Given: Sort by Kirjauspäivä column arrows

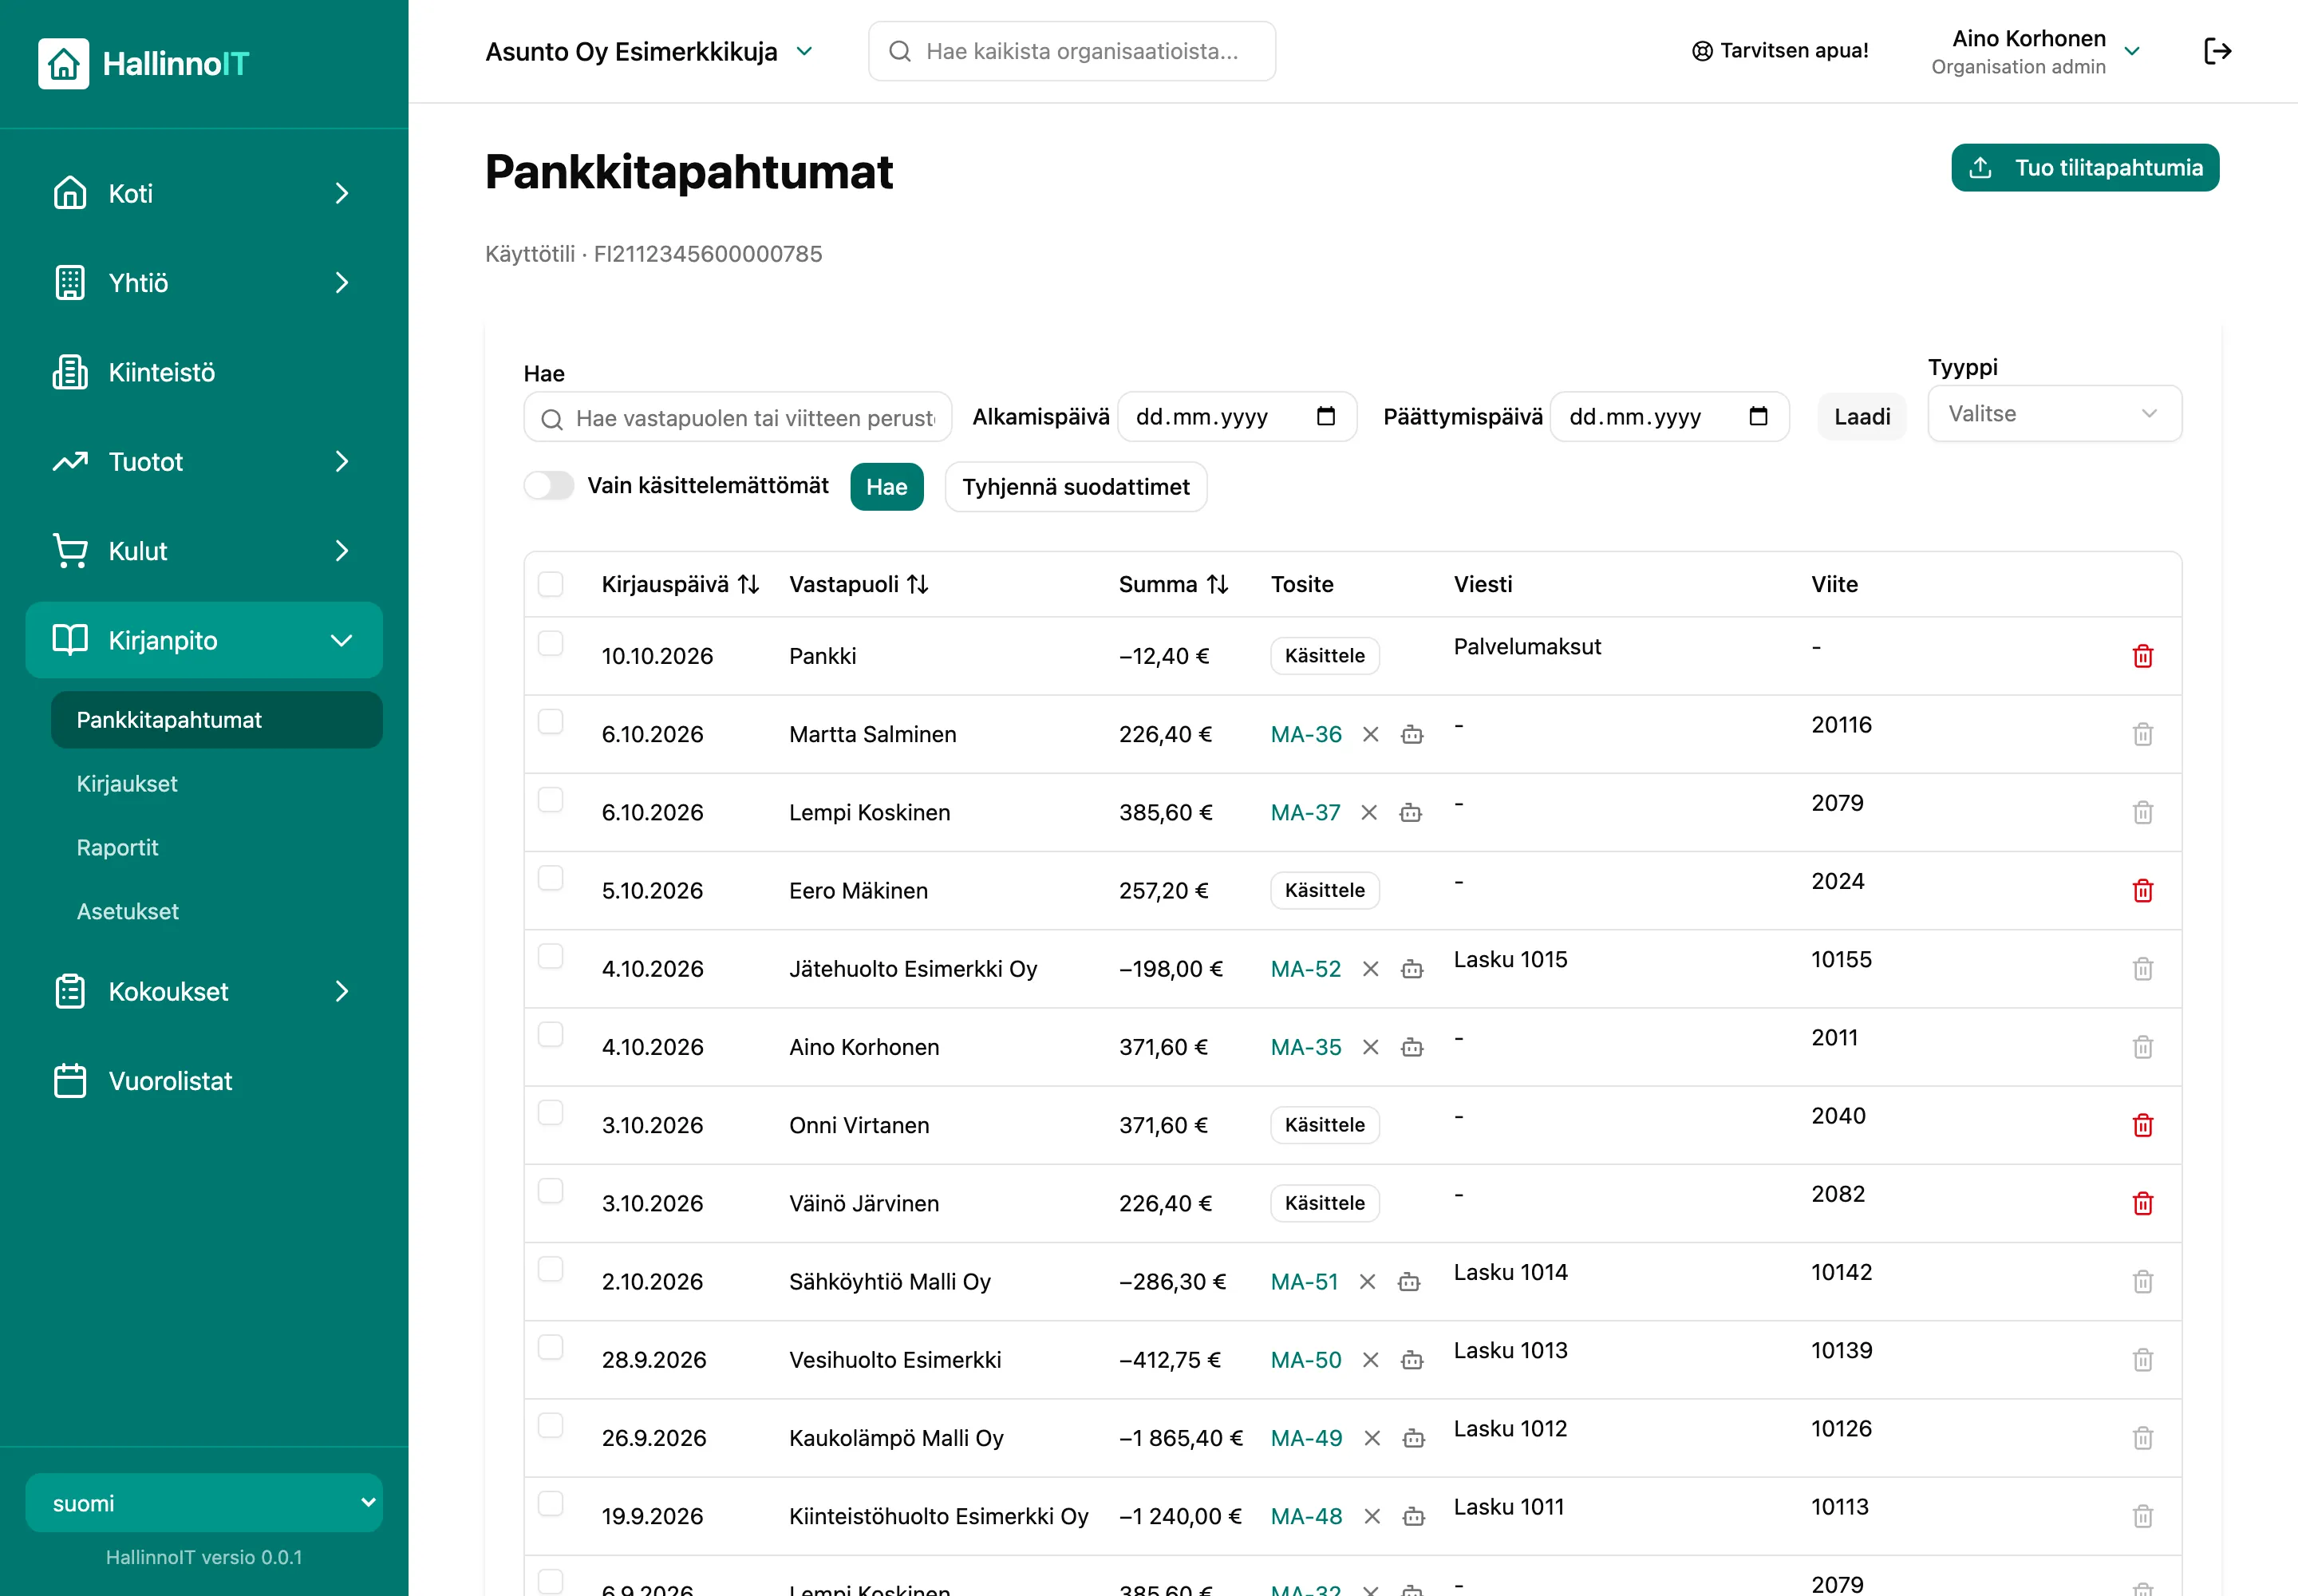Looking at the screenshot, I should (748, 584).
